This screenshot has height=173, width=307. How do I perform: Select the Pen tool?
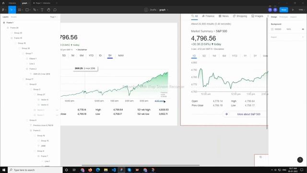point(35,10)
